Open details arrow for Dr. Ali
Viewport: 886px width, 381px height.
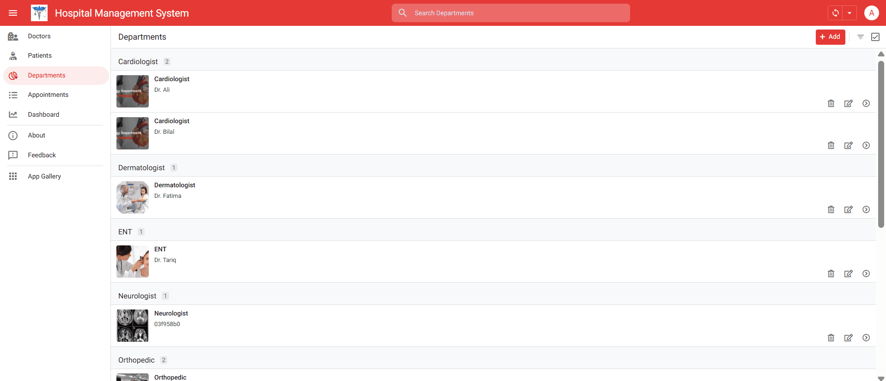click(866, 103)
